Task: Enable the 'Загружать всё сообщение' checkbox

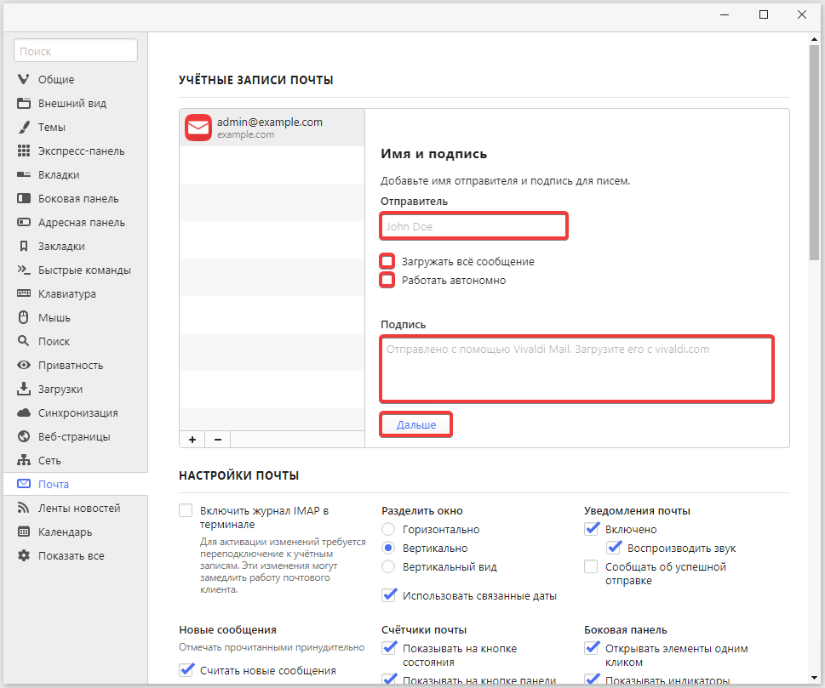Action: tap(387, 261)
